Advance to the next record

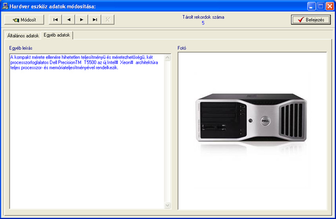[x=81, y=20]
